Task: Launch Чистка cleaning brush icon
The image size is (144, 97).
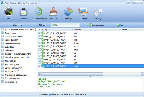Action: coord(53,12)
